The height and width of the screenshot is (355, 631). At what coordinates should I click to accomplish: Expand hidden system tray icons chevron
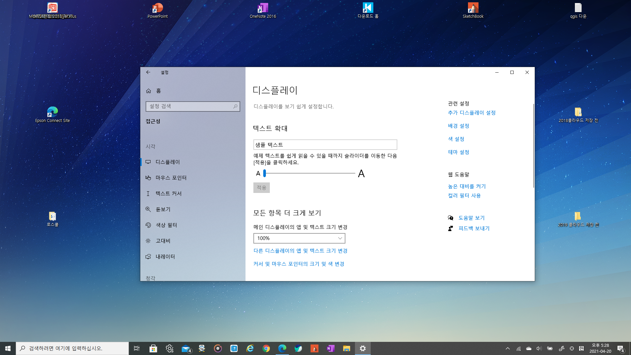[508, 348]
